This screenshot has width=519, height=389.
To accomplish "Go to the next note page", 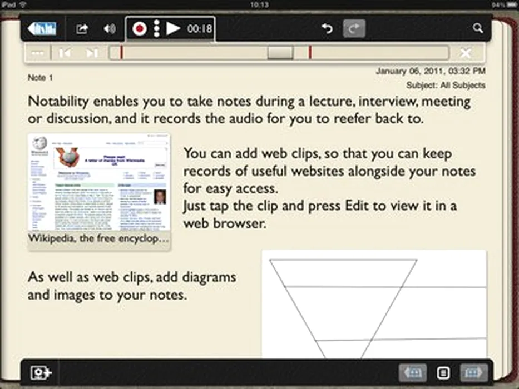I will click(x=473, y=372).
